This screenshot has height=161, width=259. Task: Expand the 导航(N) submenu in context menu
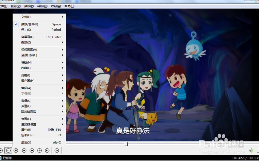click(x=39, y=63)
